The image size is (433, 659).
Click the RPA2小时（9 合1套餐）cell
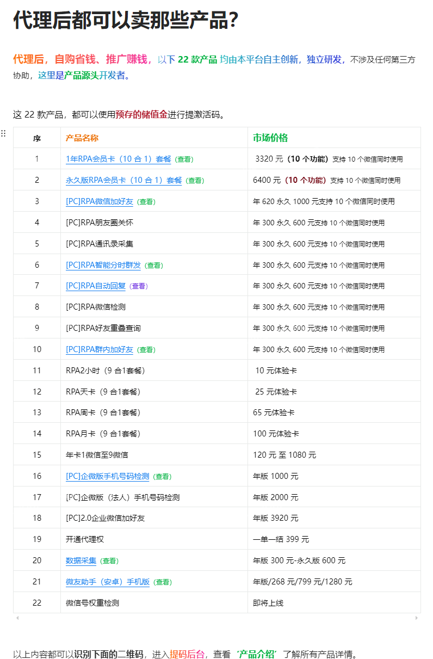tap(154, 371)
